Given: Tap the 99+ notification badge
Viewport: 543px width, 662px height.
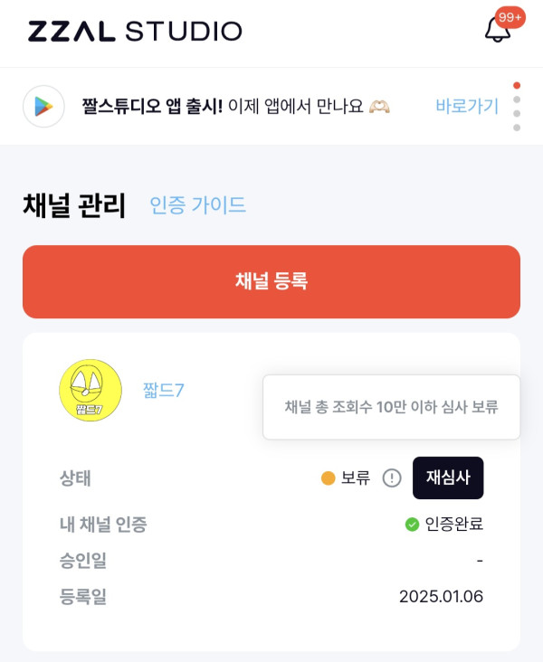Looking at the screenshot, I should pos(510,17).
